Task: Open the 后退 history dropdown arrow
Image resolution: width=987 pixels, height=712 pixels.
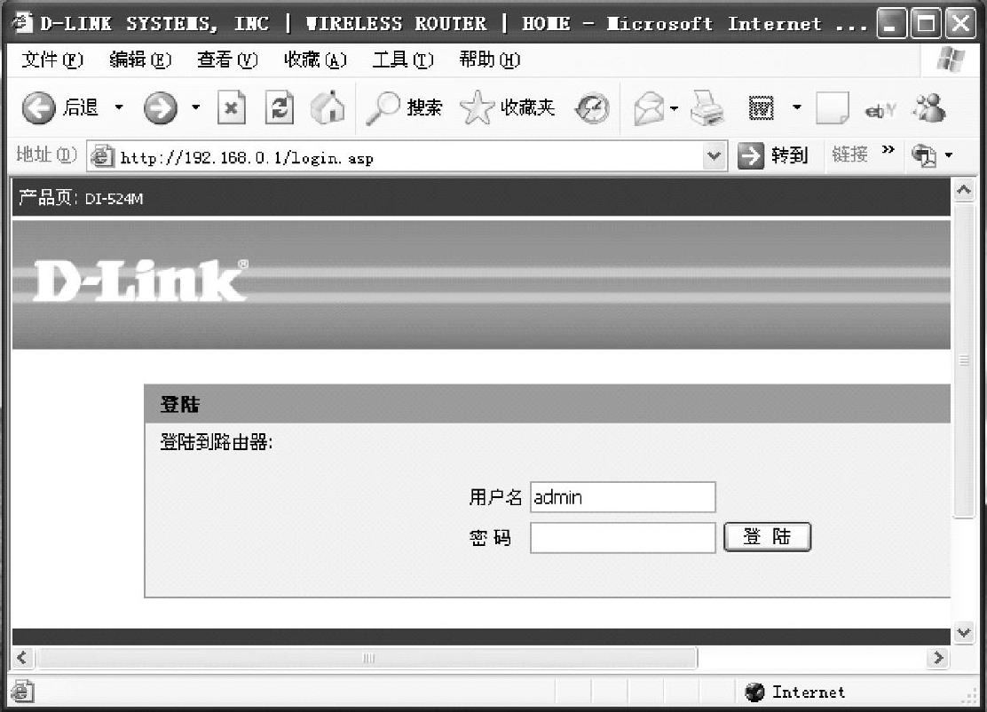Action: click(119, 107)
